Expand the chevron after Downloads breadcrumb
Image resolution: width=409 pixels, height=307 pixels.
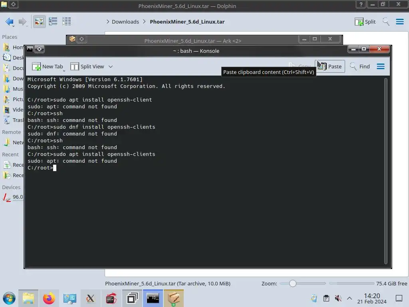[144, 22]
